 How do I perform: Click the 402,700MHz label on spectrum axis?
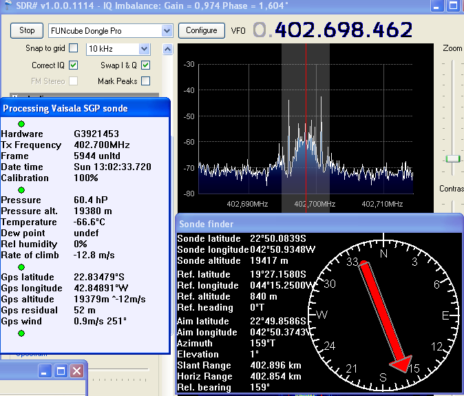click(315, 204)
